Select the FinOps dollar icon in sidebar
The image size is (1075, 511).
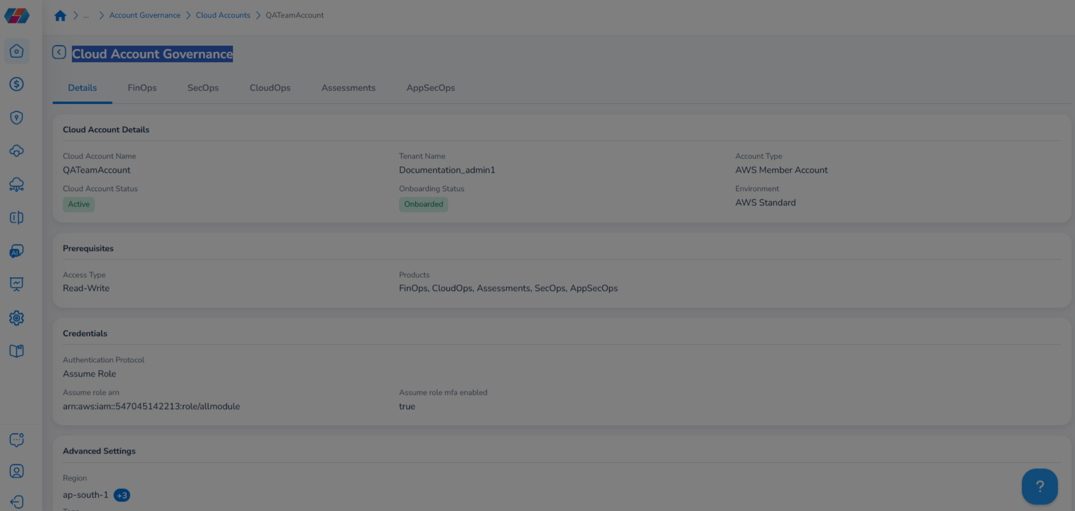click(x=17, y=84)
